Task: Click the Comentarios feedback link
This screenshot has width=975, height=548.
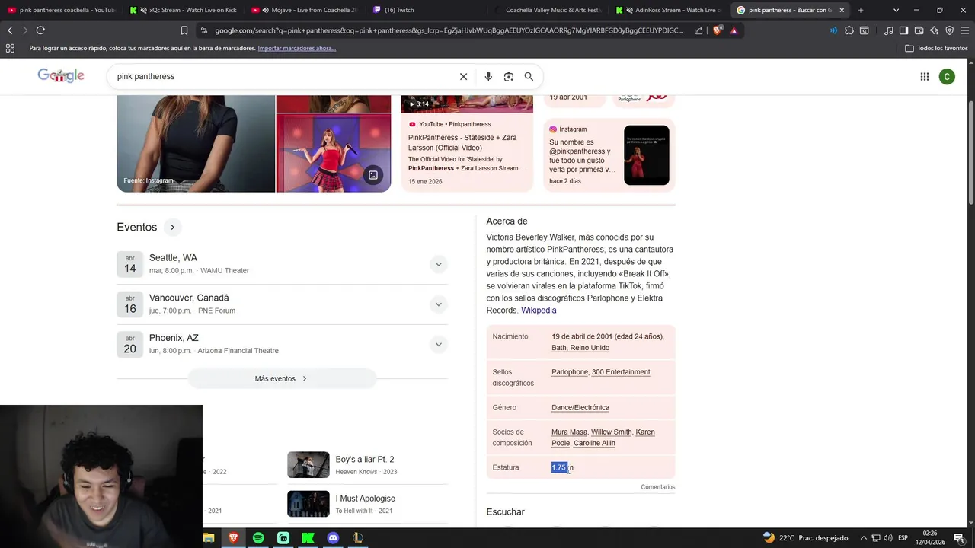Action: pyautogui.click(x=658, y=487)
